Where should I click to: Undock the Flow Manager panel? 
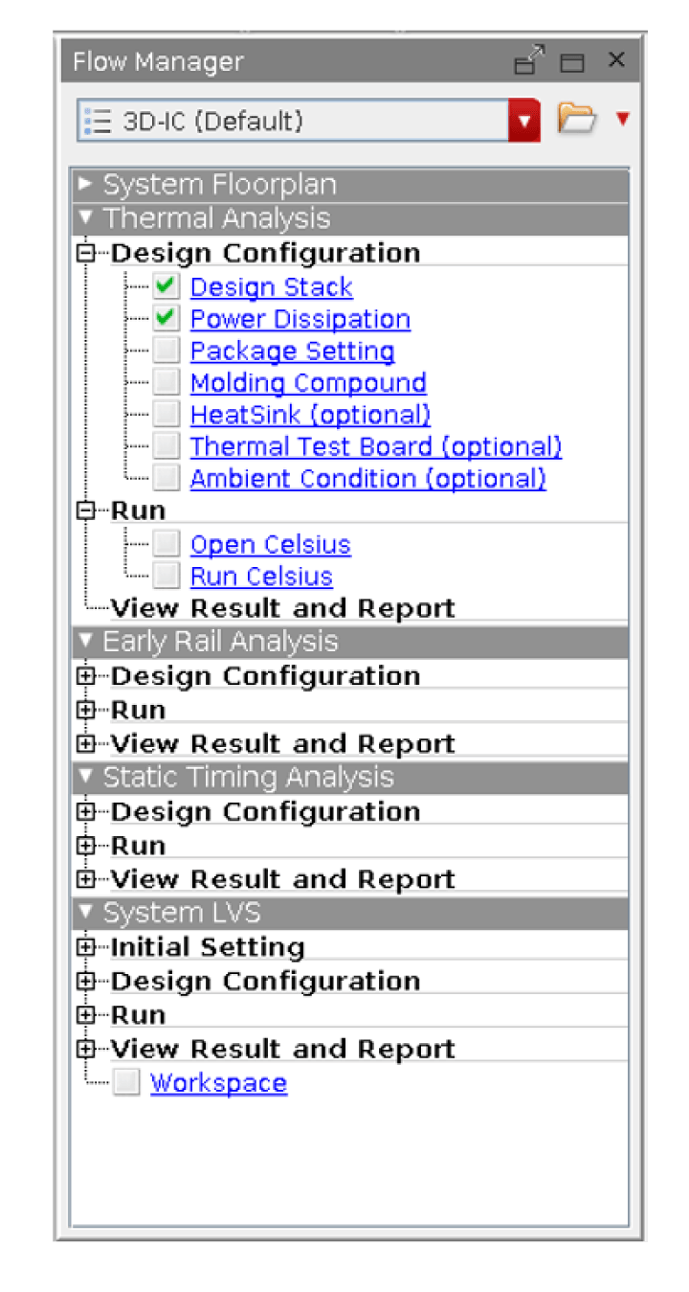pyautogui.click(x=529, y=61)
